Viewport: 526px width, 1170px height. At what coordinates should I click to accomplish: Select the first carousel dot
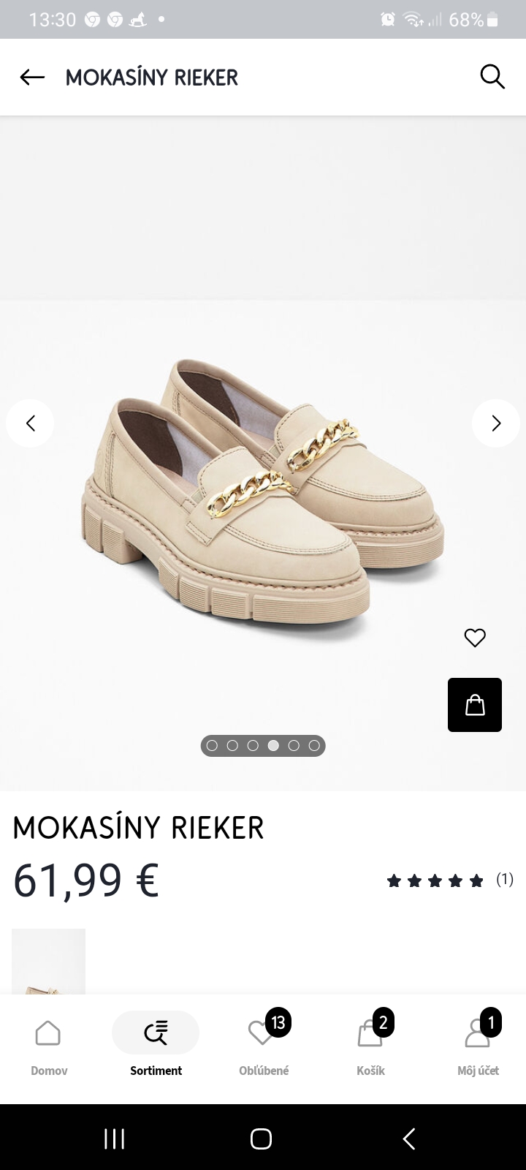(212, 746)
